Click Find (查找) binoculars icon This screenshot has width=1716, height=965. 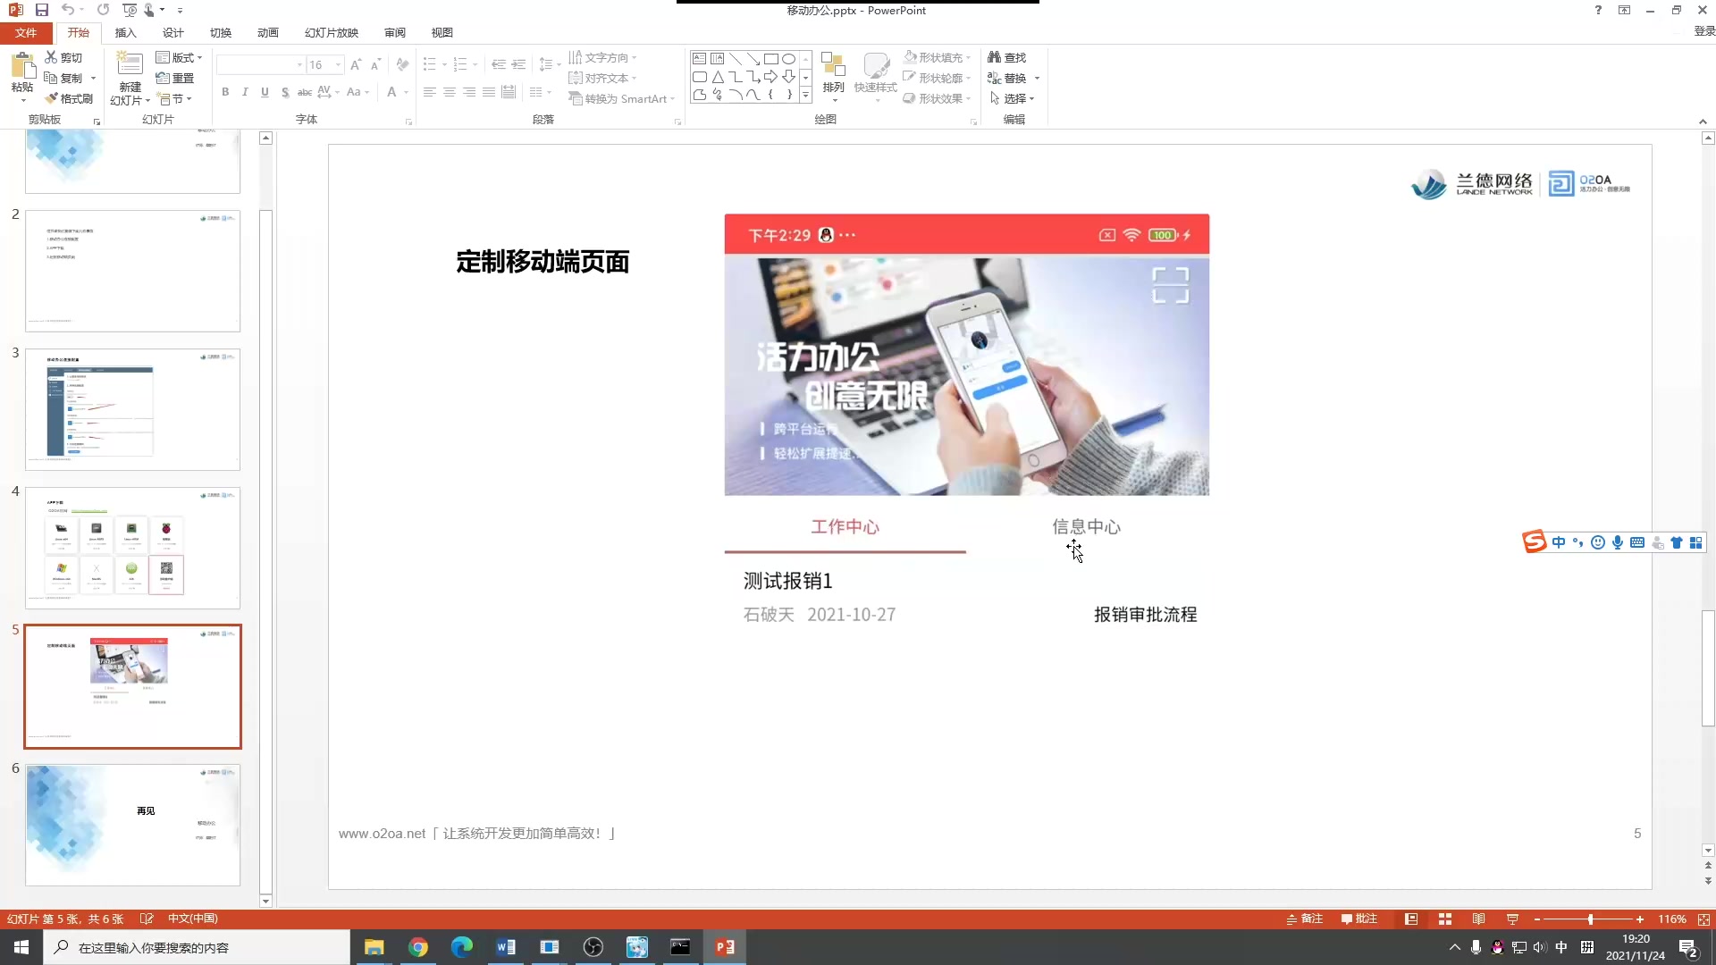tap(994, 57)
